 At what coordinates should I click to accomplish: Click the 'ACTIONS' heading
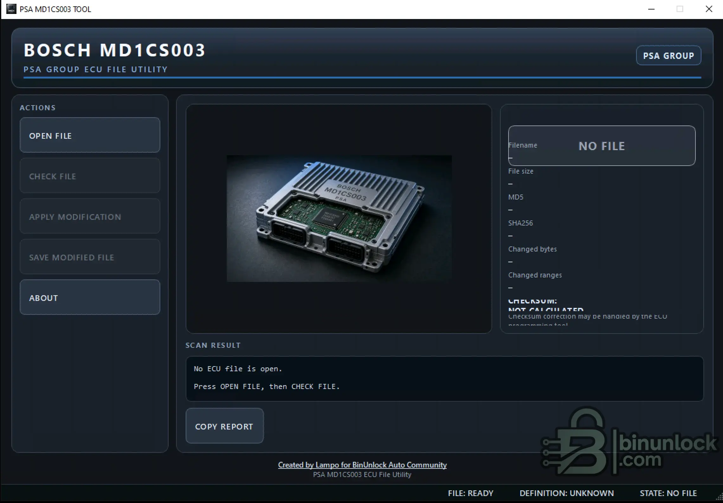pos(38,108)
